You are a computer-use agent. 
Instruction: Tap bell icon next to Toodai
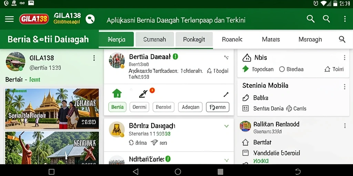pyautogui.click(x=209, y=71)
